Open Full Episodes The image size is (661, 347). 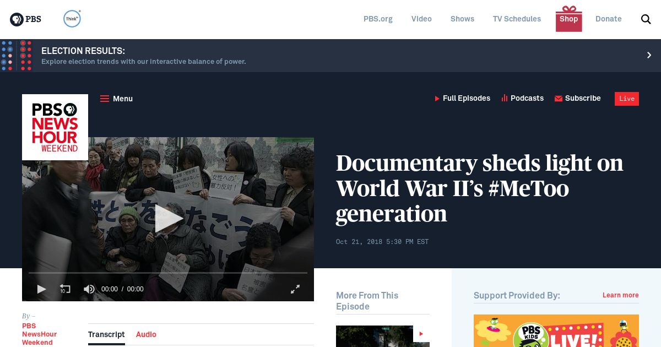click(x=462, y=99)
